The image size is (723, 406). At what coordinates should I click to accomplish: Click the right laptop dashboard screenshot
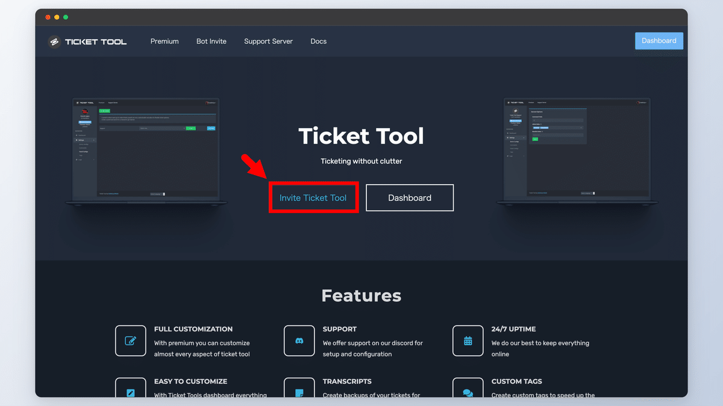577,153
